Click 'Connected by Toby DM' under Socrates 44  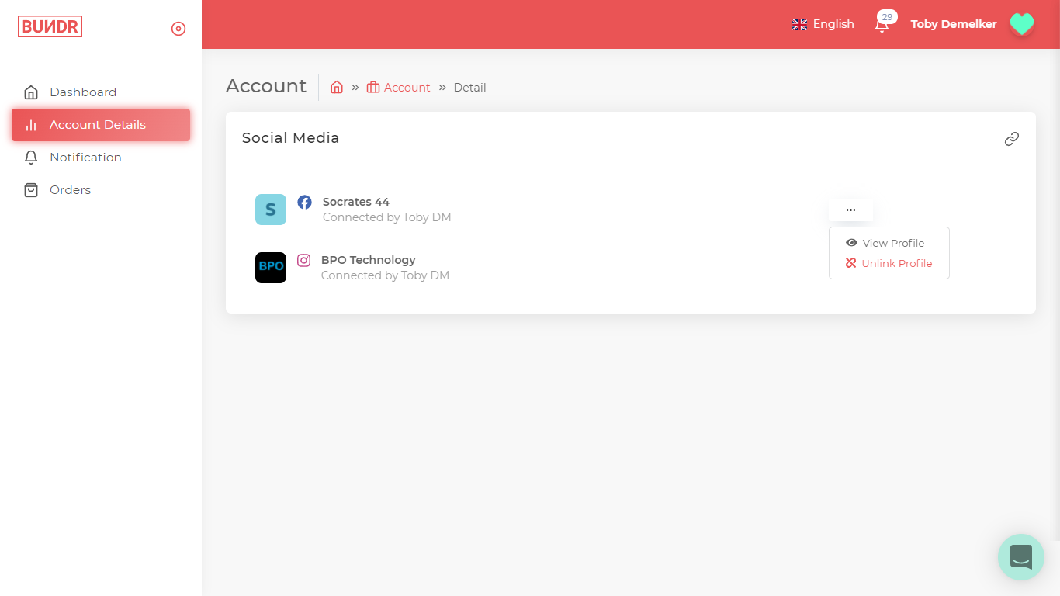click(387, 217)
